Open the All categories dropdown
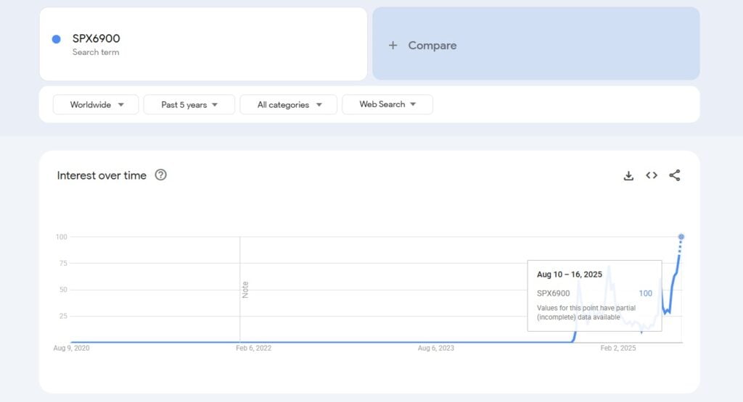This screenshot has width=743, height=402. pos(289,104)
